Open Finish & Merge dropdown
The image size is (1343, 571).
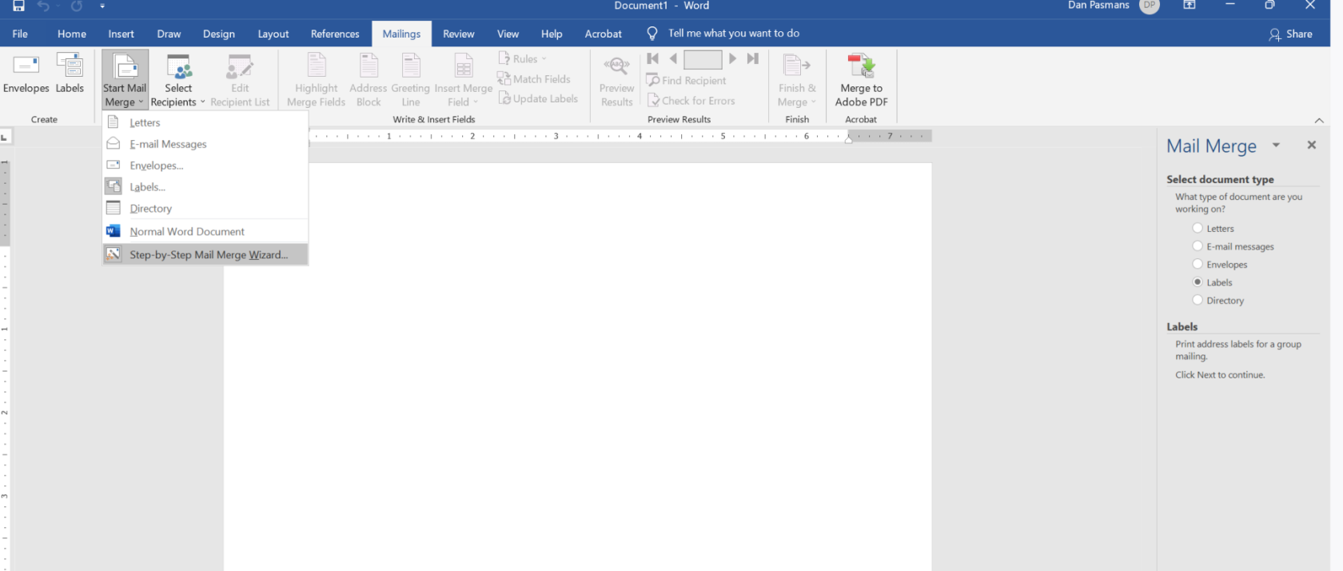coord(797,80)
